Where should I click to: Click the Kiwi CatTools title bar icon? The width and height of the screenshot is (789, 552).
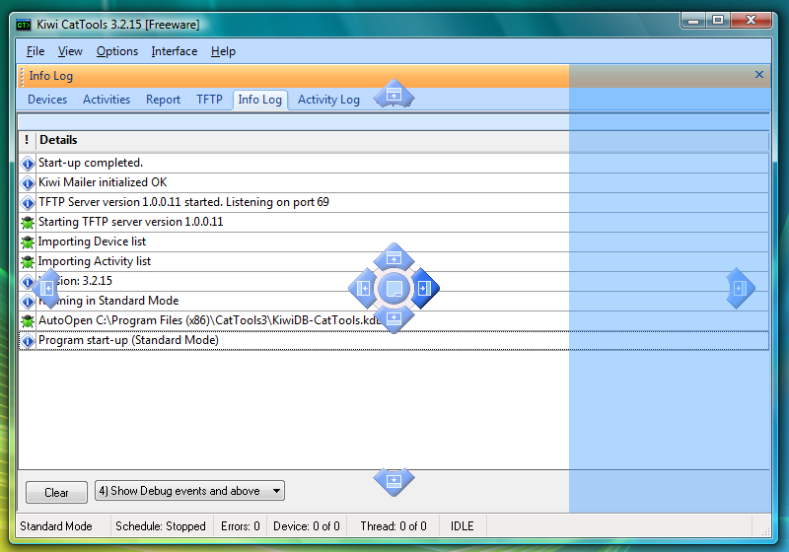pos(23,25)
